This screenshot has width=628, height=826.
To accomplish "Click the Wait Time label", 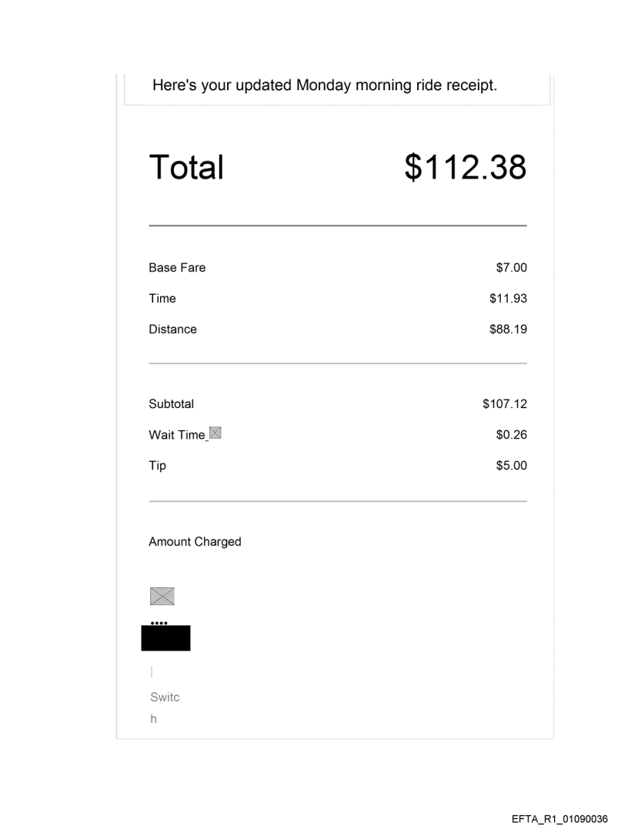I will click(x=176, y=435).
